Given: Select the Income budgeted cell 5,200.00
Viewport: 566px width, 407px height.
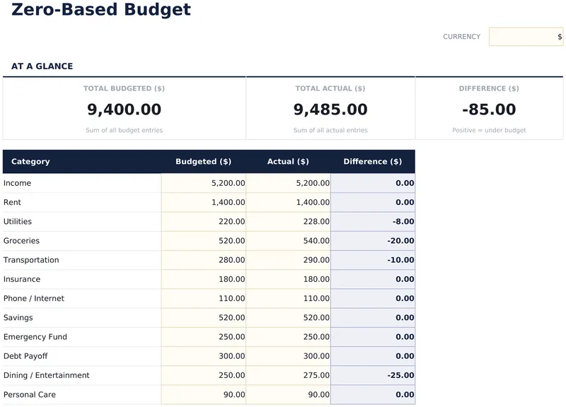Looking at the screenshot, I should tap(204, 183).
